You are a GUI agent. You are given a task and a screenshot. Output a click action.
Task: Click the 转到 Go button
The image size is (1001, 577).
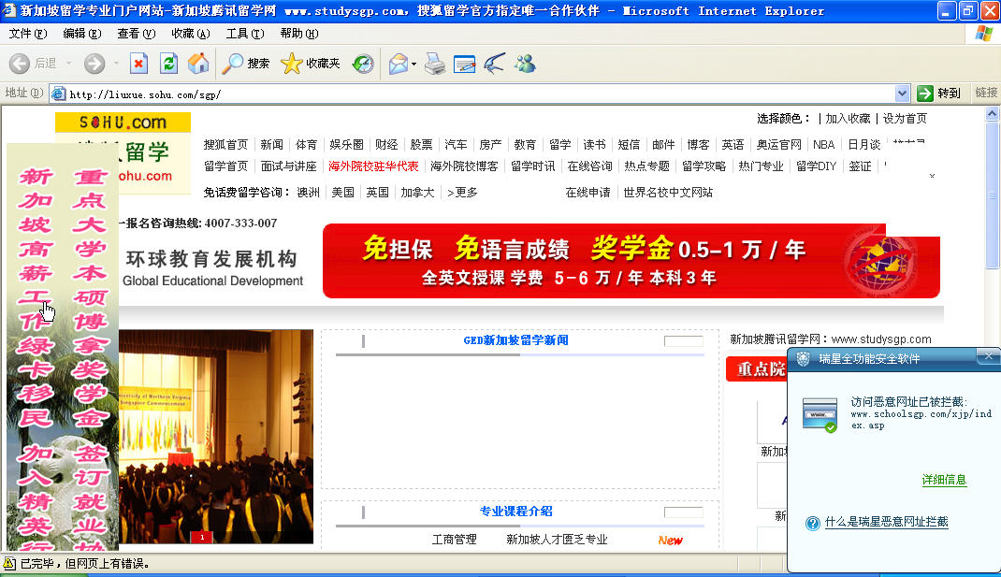[x=939, y=94]
